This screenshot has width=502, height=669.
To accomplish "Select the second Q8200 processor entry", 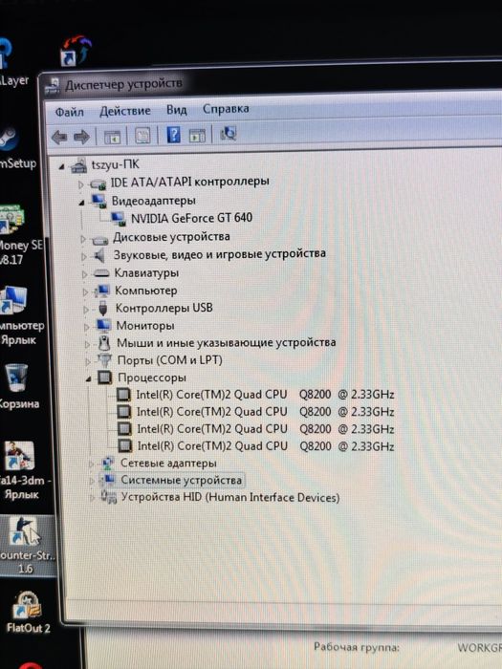I will pyautogui.click(x=265, y=412).
